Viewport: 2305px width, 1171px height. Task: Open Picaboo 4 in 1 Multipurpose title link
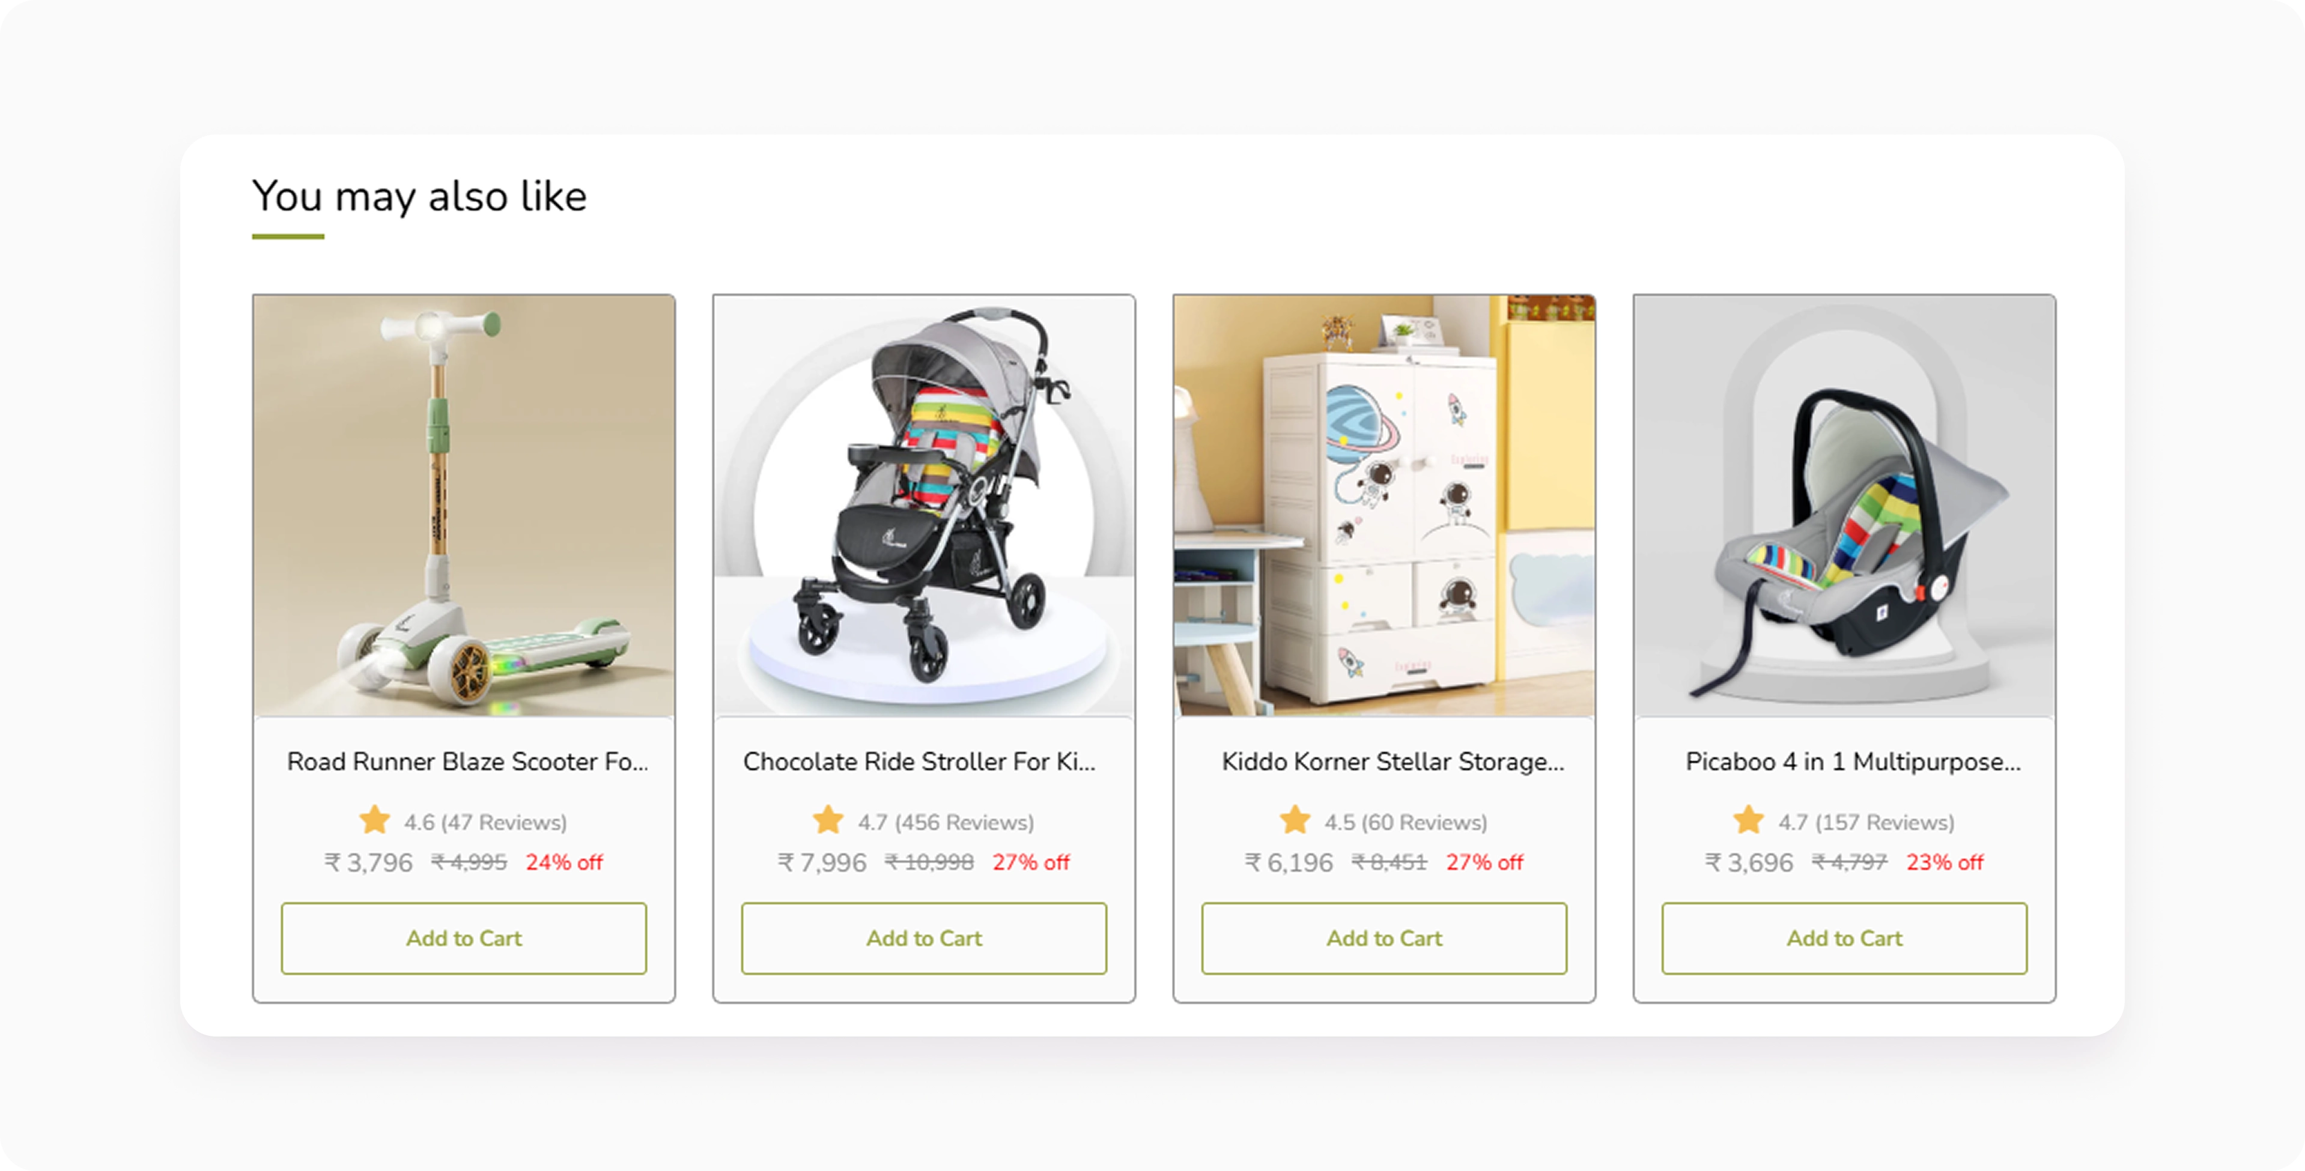tap(1853, 761)
